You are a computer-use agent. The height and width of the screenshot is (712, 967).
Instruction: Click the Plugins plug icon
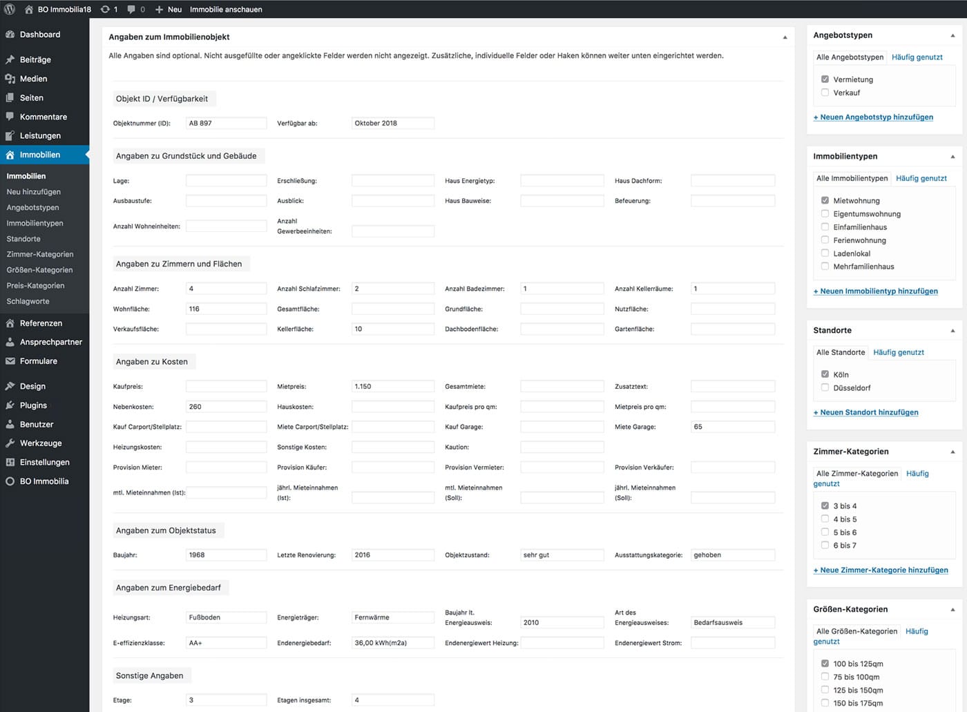click(10, 405)
